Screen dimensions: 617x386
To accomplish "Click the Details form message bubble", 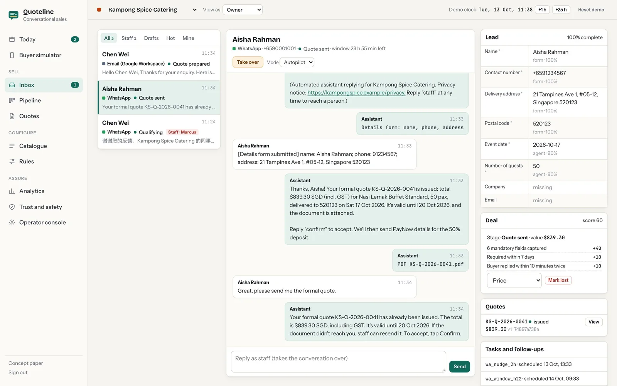I will point(412,124).
